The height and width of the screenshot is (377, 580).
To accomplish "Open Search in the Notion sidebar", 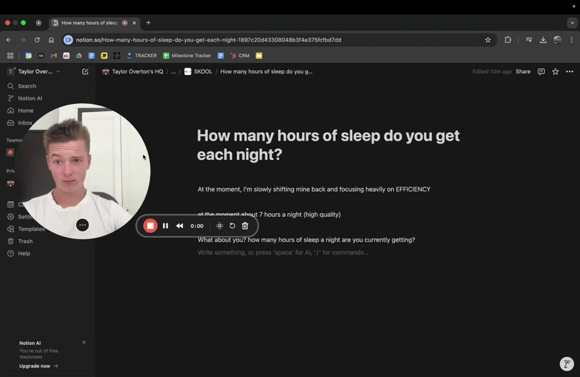I will [x=26, y=85].
